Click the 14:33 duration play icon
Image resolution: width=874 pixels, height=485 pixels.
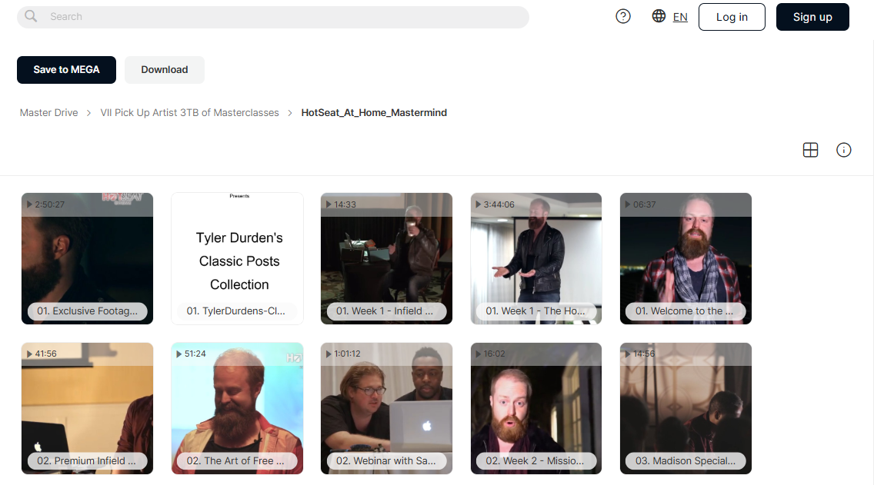pos(329,204)
